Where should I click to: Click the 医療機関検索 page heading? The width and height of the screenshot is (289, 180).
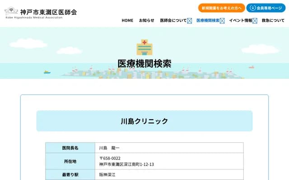point(144,63)
